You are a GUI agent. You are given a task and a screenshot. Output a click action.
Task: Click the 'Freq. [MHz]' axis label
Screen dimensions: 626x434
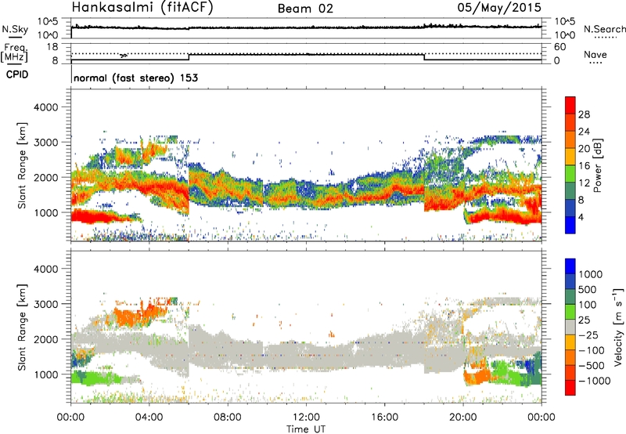[x=14, y=52]
